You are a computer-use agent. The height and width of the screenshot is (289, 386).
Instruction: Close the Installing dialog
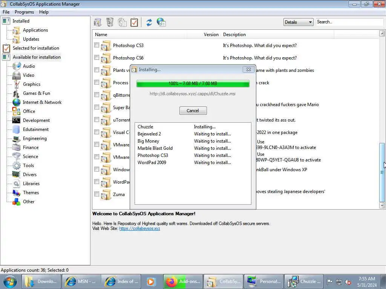[248, 70]
